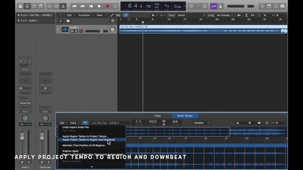The height and width of the screenshot is (170, 303).
Task: Record-enable the Audio 1 track
Action: (81, 31)
